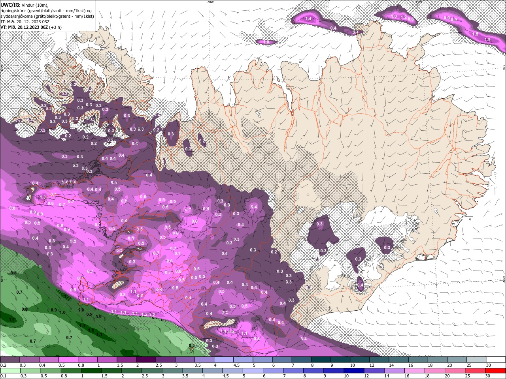Click the snow legend swatch between 0.2 and 0.3
This screenshot has height=379, width=506.
pyautogui.click(x=10, y=360)
